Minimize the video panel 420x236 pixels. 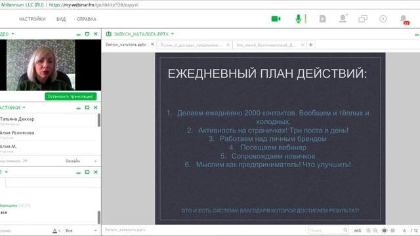[x=79, y=35]
